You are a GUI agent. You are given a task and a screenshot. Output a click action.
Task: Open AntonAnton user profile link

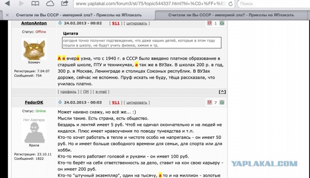click(x=34, y=23)
